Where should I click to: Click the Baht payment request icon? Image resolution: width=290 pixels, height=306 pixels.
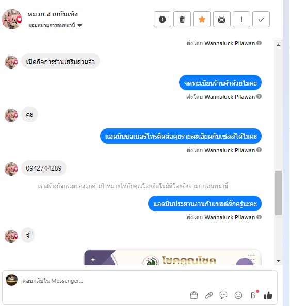(x=253, y=295)
